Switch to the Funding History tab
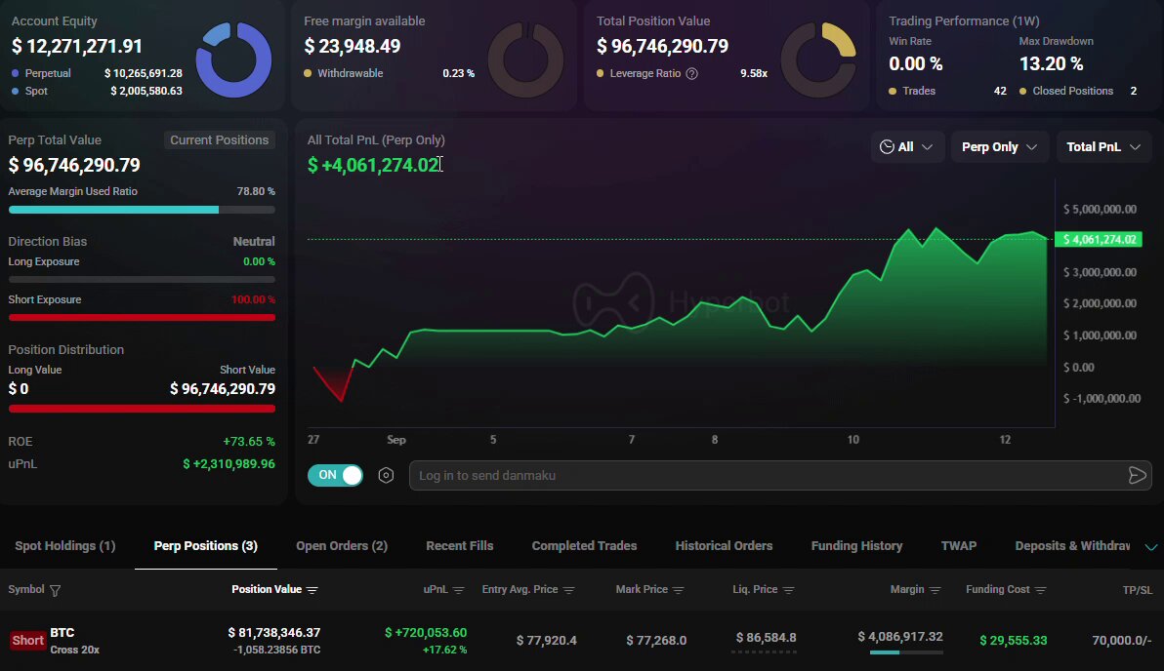Image resolution: width=1164 pixels, height=671 pixels. pyautogui.click(x=856, y=546)
